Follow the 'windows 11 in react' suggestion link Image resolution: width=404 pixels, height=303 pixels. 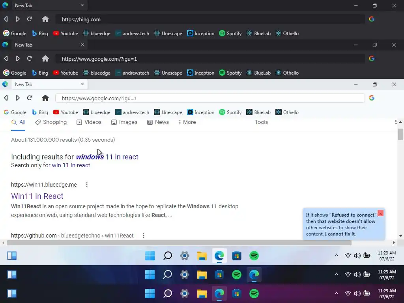coord(107,157)
